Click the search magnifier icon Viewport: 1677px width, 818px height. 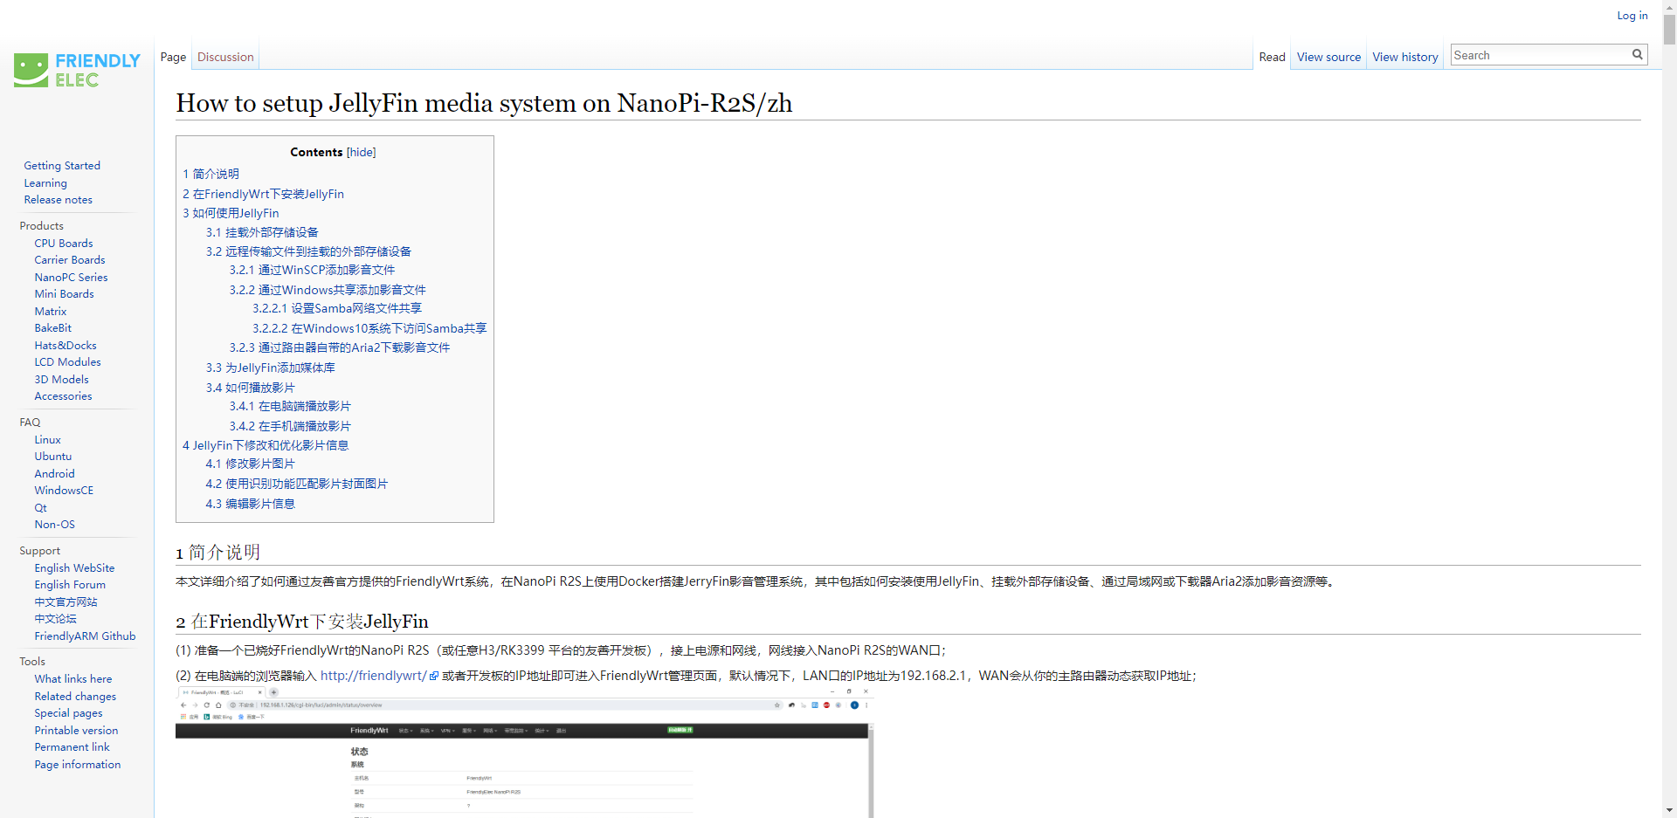click(x=1638, y=54)
